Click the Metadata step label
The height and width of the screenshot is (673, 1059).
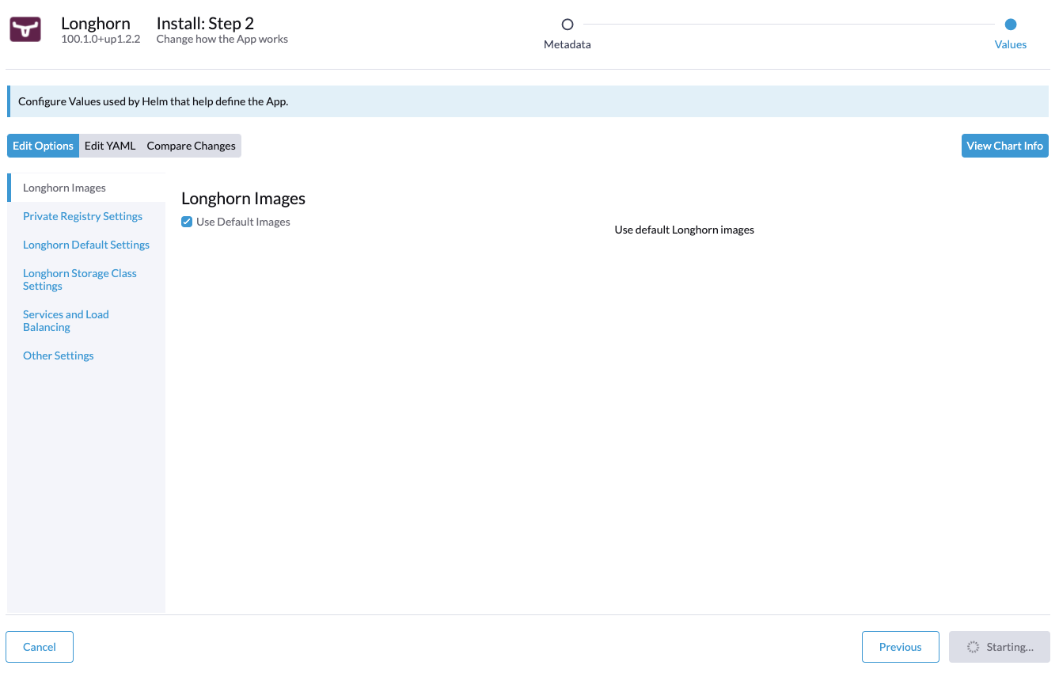pyautogui.click(x=567, y=44)
